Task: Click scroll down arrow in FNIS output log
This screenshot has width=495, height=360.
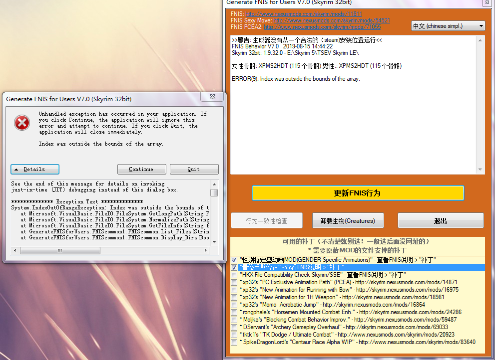Action: 480,170
